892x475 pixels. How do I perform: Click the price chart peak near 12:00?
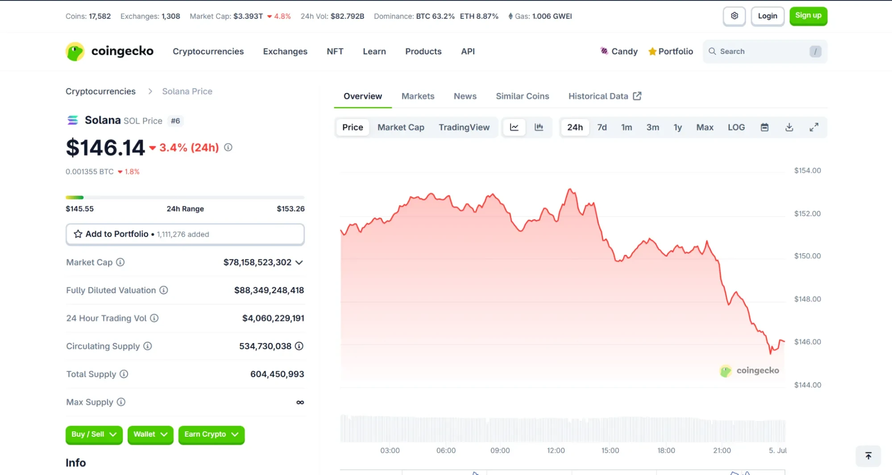(570, 190)
